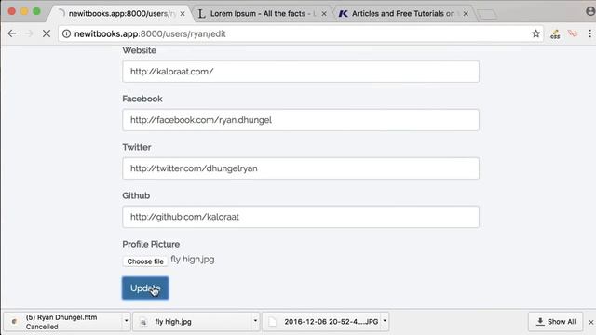Show all downloads
Screen dimensions: 596x335
[555, 322]
